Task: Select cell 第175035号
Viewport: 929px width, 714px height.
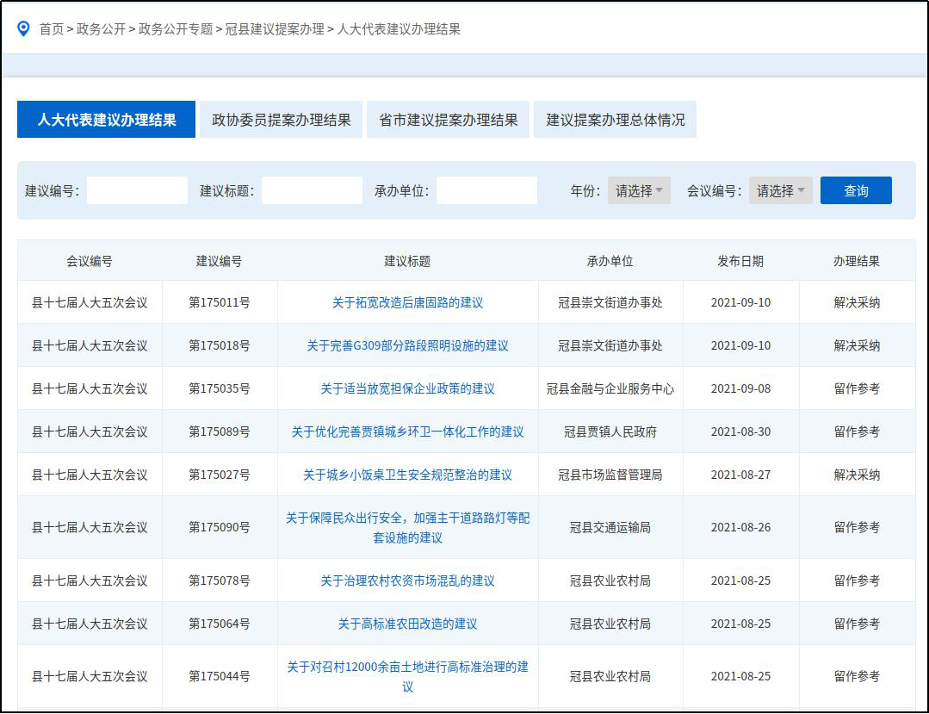Action: (220, 388)
